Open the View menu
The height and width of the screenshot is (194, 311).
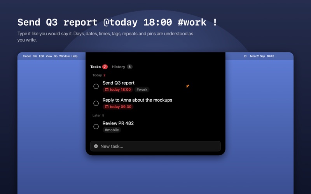pos(49,56)
